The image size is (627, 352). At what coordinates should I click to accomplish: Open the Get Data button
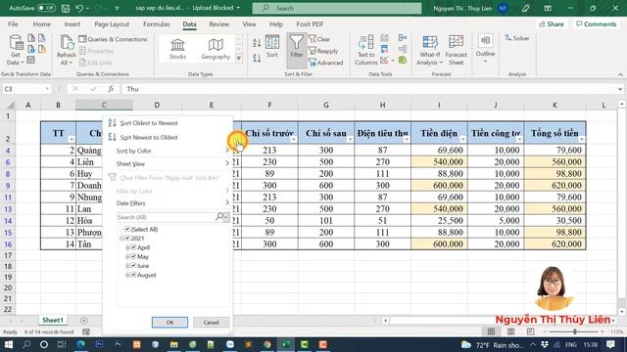click(x=16, y=50)
